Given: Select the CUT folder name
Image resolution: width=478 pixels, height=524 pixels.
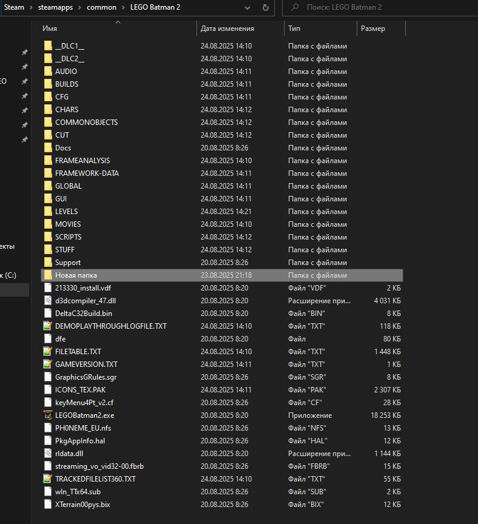Looking at the screenshot, I should pos(62,135).
